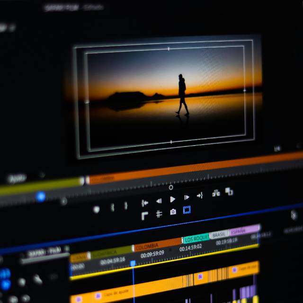This screenshot has height=303, width=303.
Task: Step back one frame
Action: [159, 201]
